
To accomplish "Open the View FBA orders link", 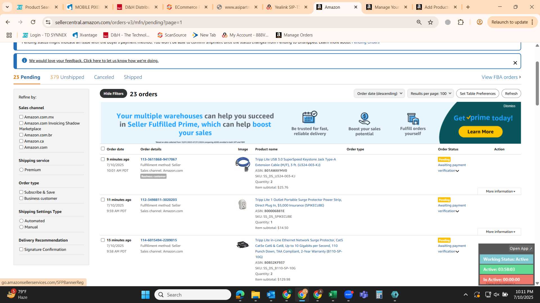I will click(501, 77).
